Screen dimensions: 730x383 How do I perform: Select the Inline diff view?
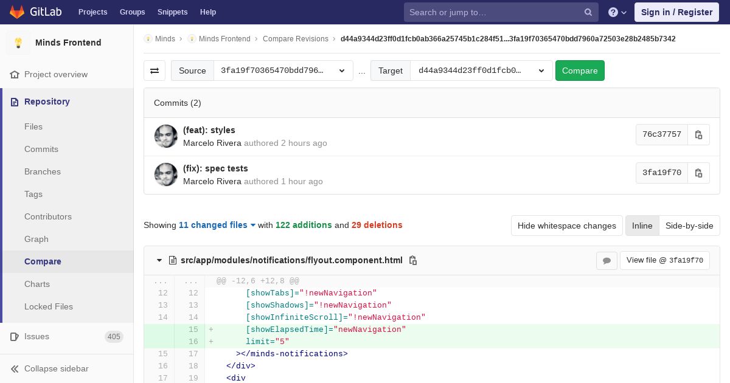(642, 226)
